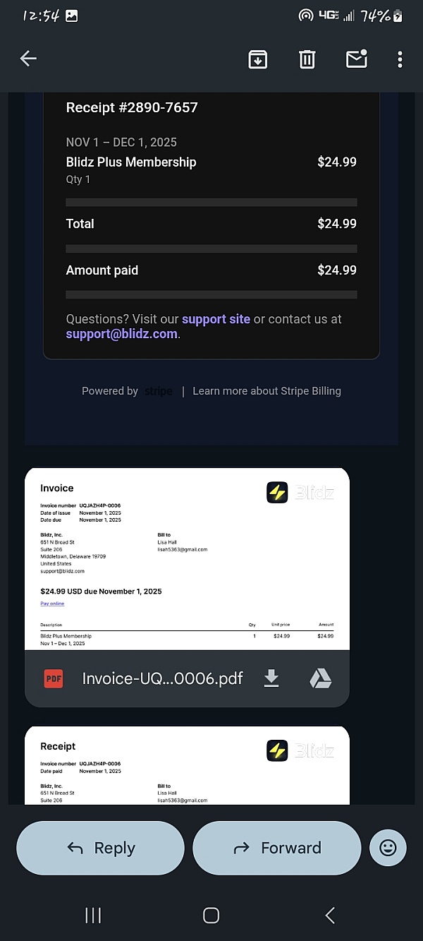
Task: Delete the email with the trash icon
Action: pyautogui.click(x=307, y=59)
